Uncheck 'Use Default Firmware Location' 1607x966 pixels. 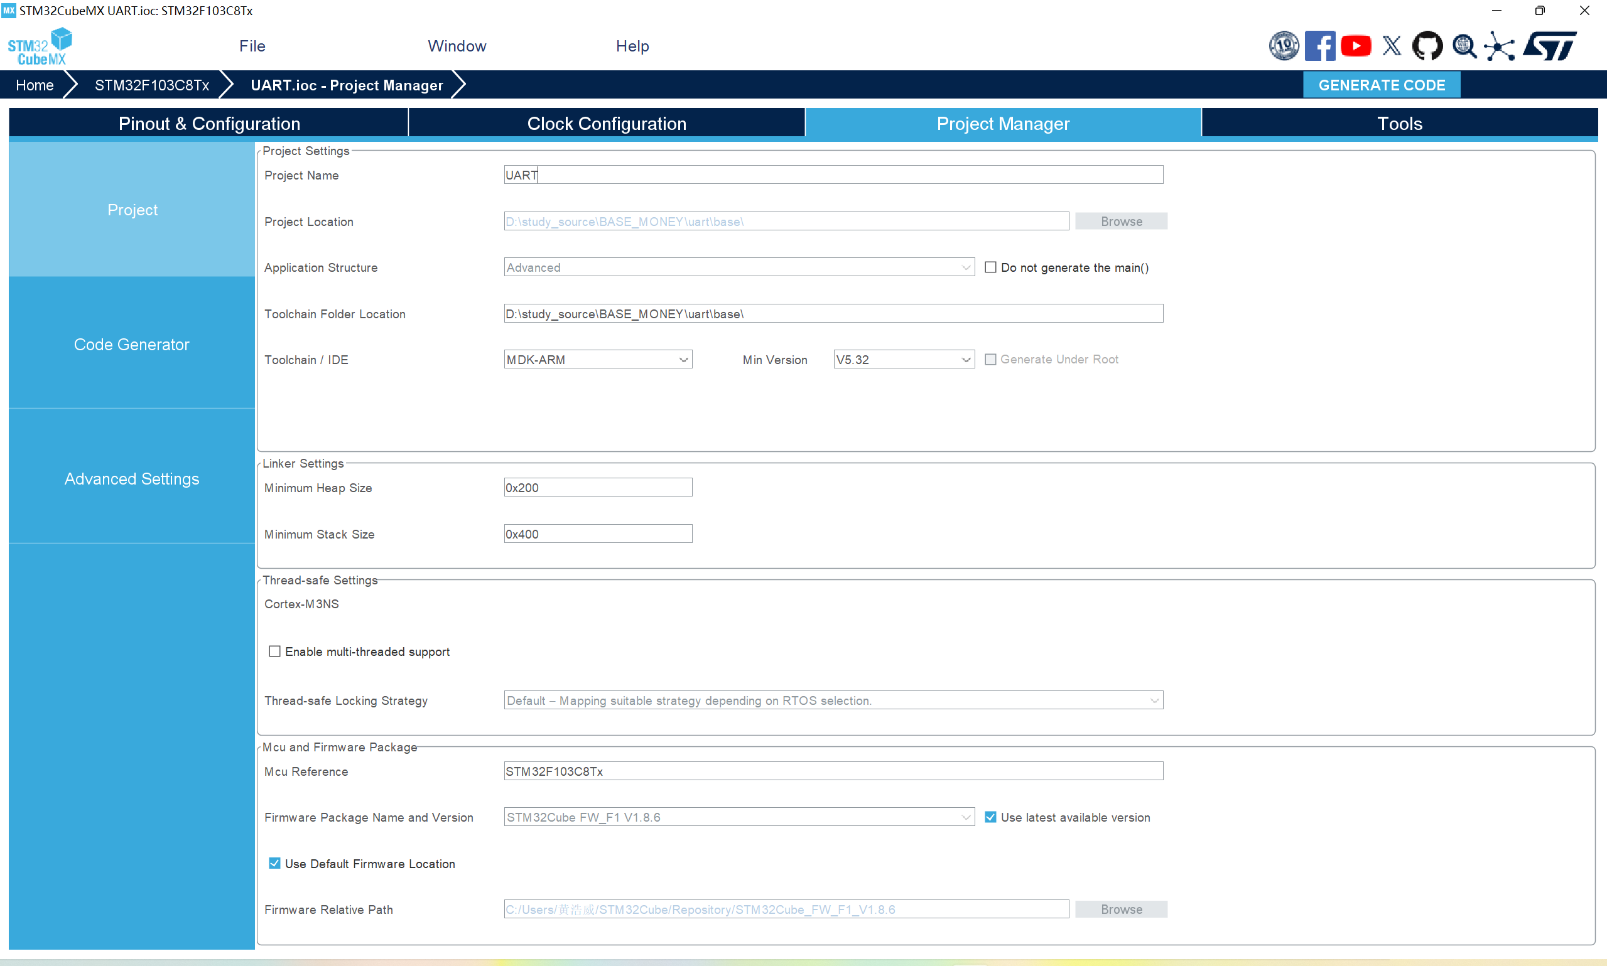(275, 863)
